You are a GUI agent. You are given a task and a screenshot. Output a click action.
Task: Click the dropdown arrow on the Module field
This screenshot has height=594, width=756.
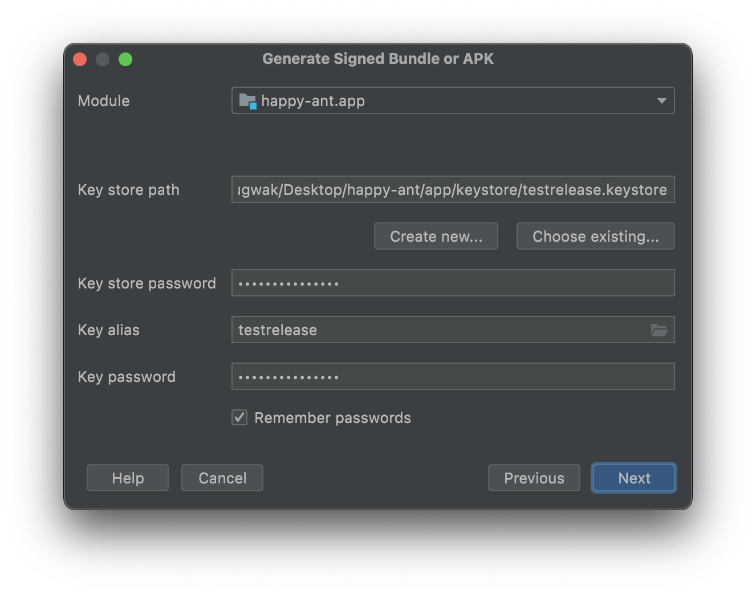click(x=661, y=100)
